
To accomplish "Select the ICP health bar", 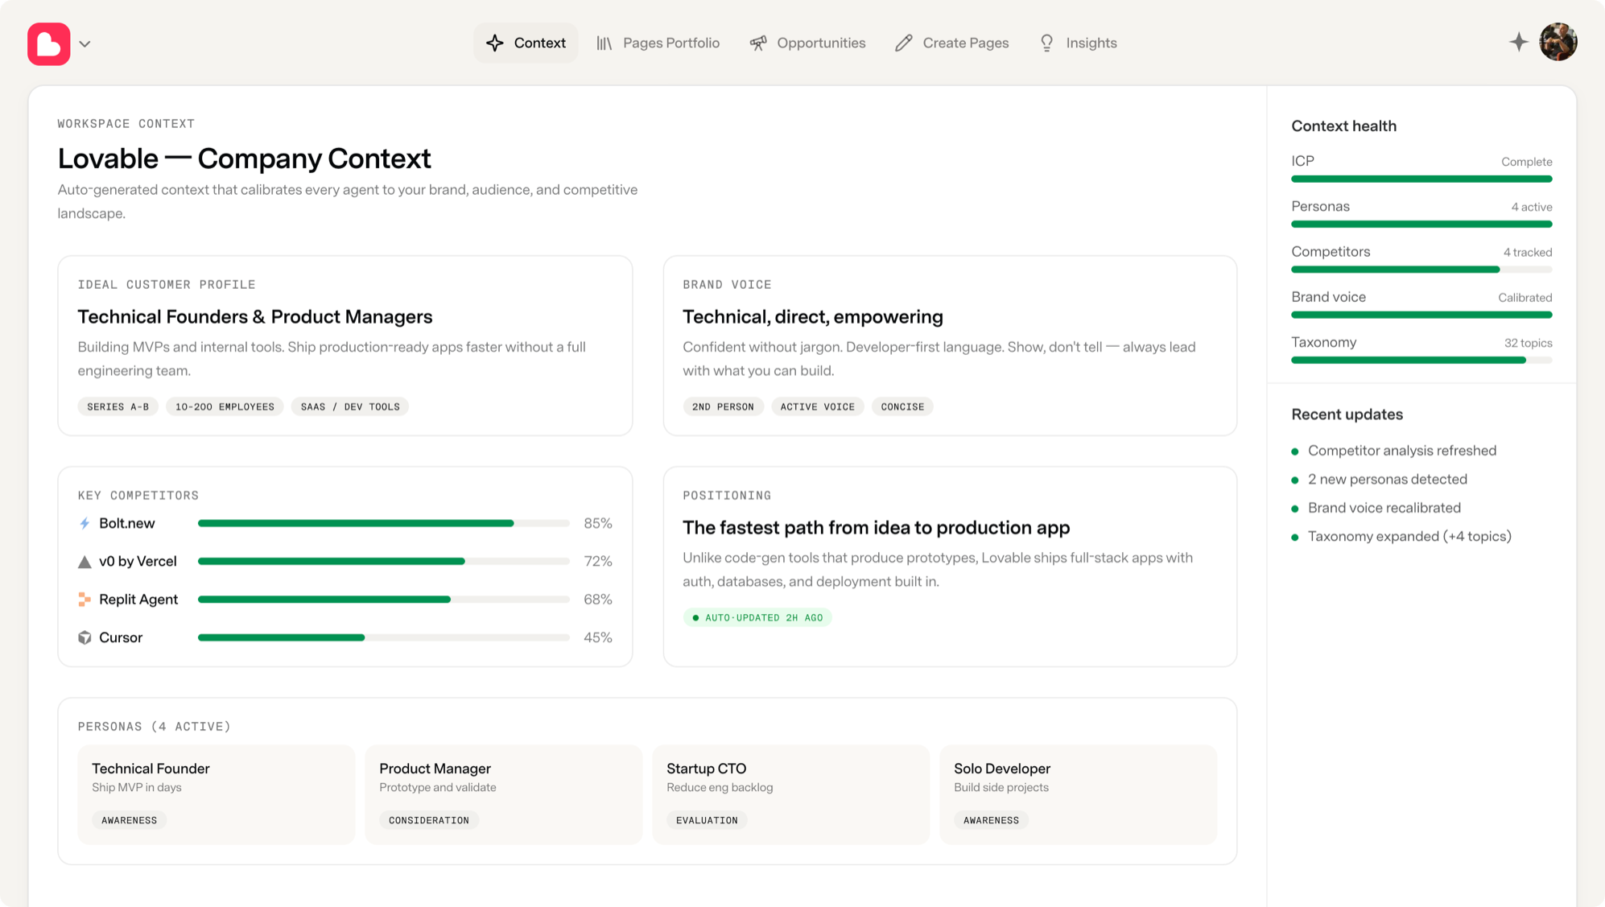I will [x=1421, y=179].
